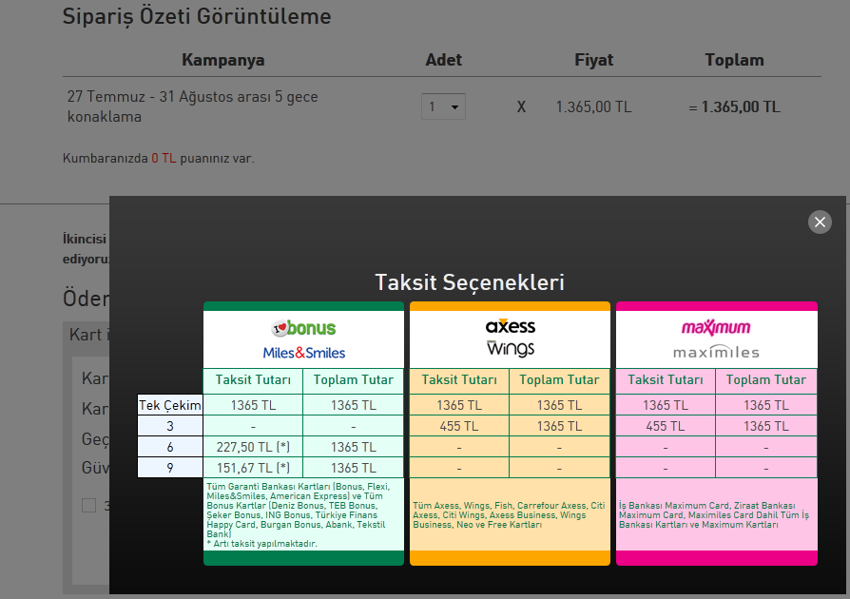Select the "Tek Çekim" row label
850x599 pixels.
pos(170,405)
